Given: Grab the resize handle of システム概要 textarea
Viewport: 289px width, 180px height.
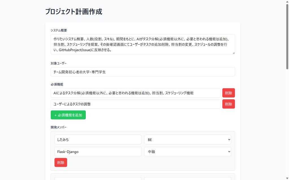Looking at the screenshot, I should [233, 53].
